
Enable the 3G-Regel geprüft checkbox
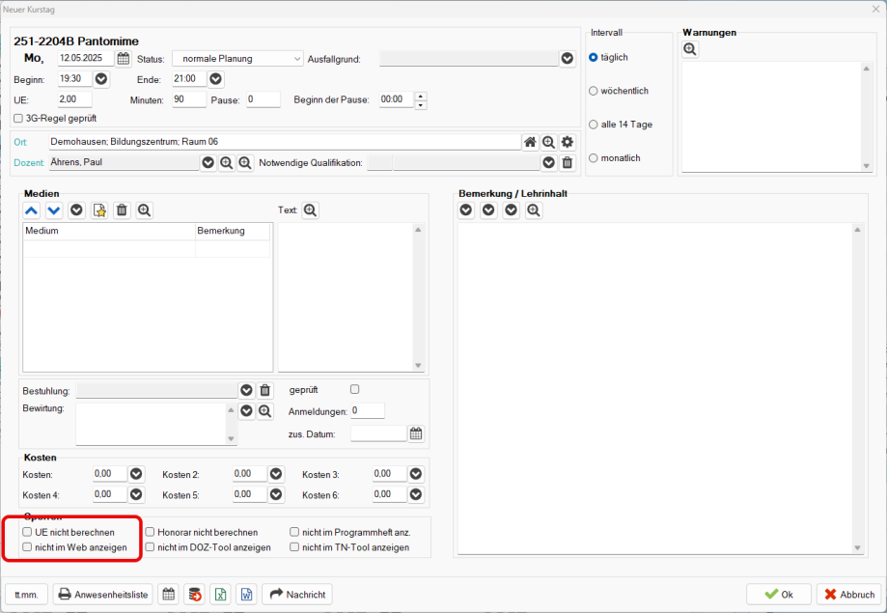pyautogui.click(x=18, y=119)
